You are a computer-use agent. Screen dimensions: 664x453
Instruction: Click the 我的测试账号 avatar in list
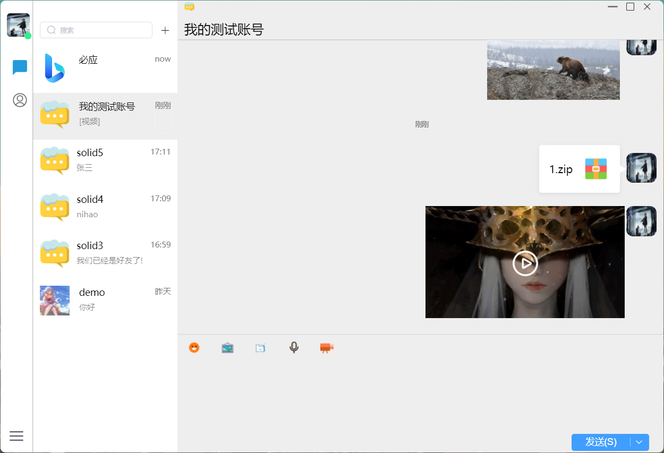point(55,115)
